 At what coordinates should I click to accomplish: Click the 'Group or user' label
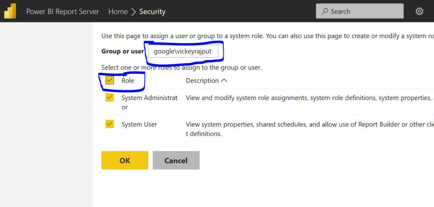tap(123, 51)
